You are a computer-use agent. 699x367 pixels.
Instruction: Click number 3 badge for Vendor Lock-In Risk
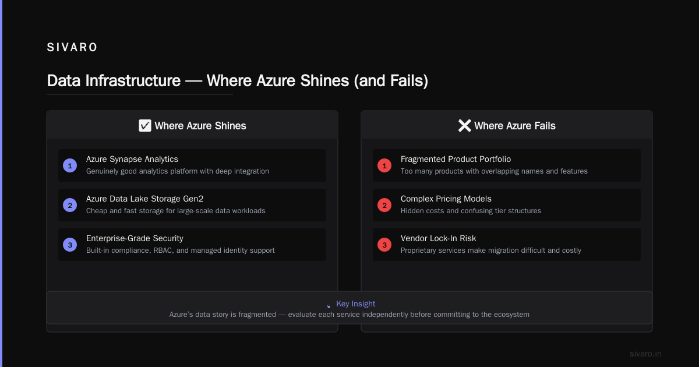(x=384, y=245)
